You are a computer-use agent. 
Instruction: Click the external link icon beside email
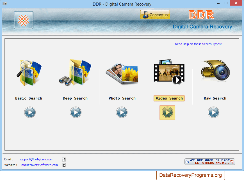pos(64,160)
